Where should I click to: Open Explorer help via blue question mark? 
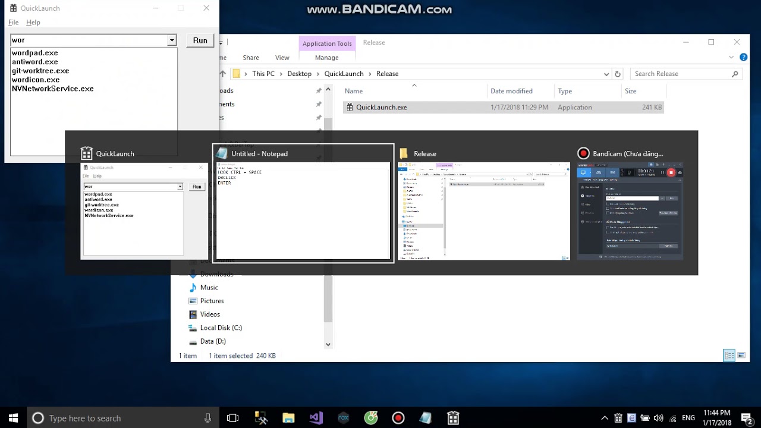(x=743, y=58)
